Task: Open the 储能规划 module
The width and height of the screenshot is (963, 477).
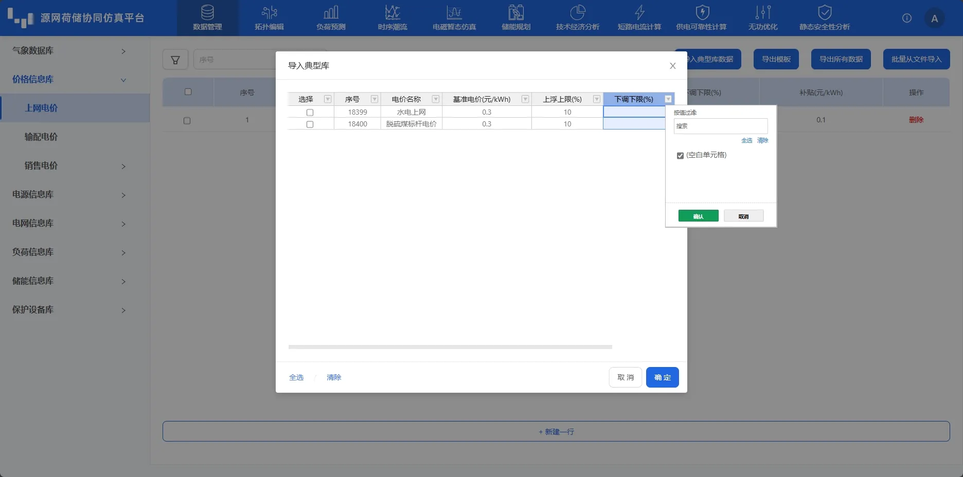Action: pyautogui.click(x=516, y=18)
